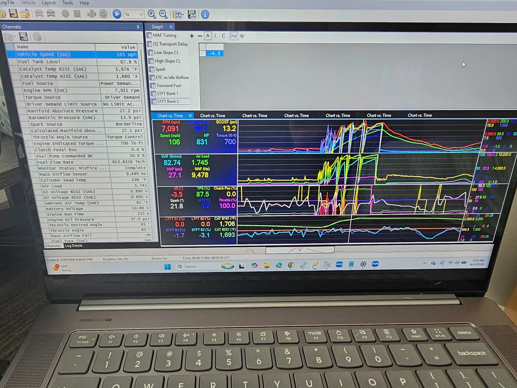Click the Zoom In magnifier icon

(152, 14)
